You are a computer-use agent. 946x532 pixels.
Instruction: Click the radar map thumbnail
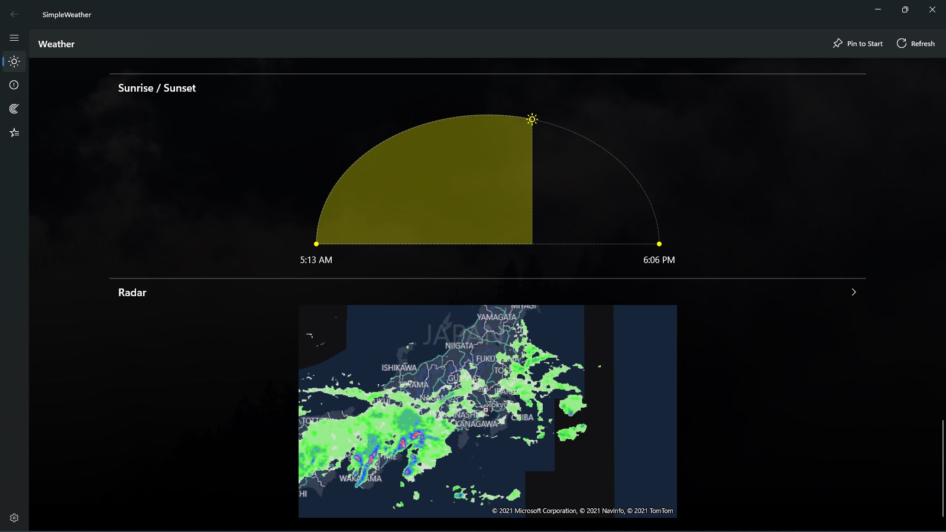pyautogui.click(x=488, y=411)
